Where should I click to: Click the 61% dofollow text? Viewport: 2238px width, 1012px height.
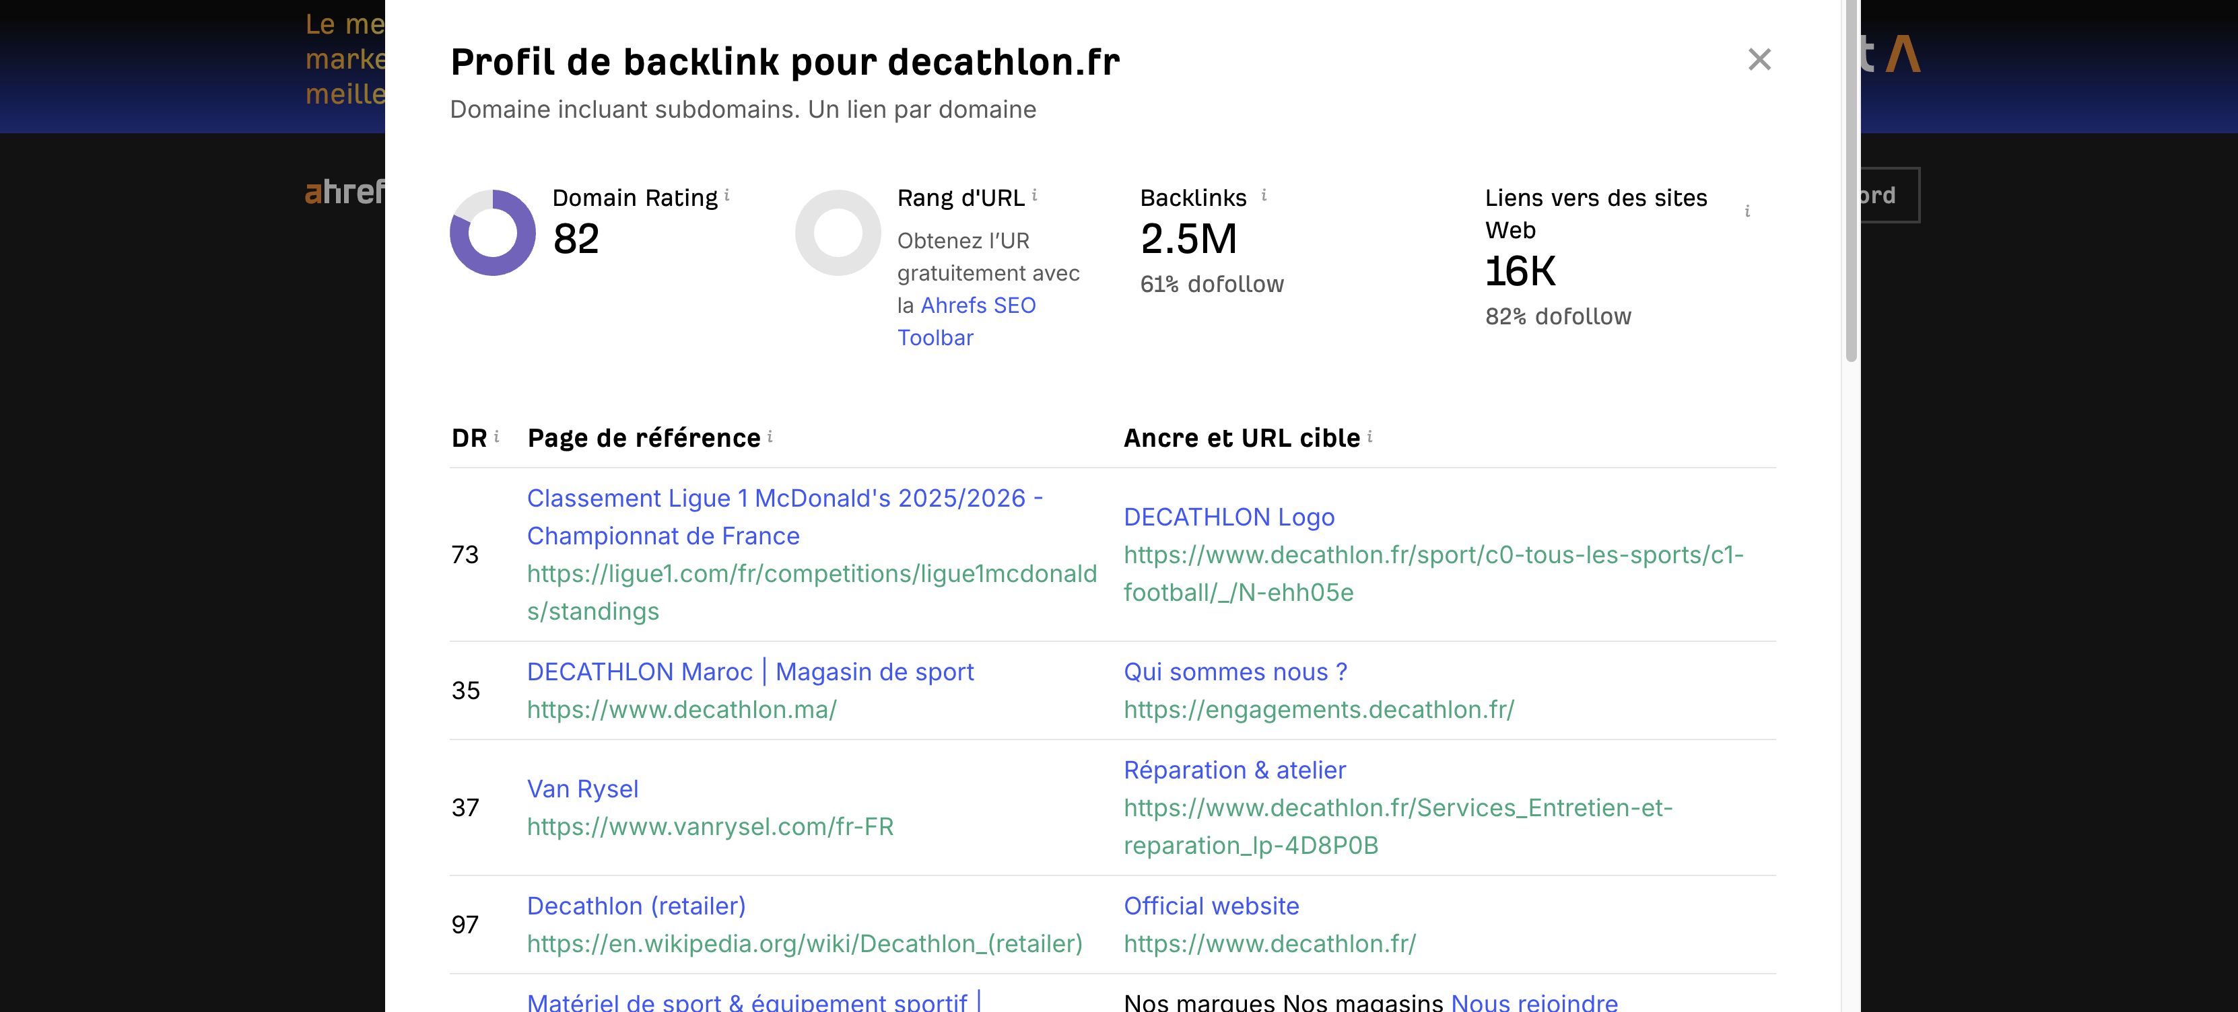pos(1211,284)
